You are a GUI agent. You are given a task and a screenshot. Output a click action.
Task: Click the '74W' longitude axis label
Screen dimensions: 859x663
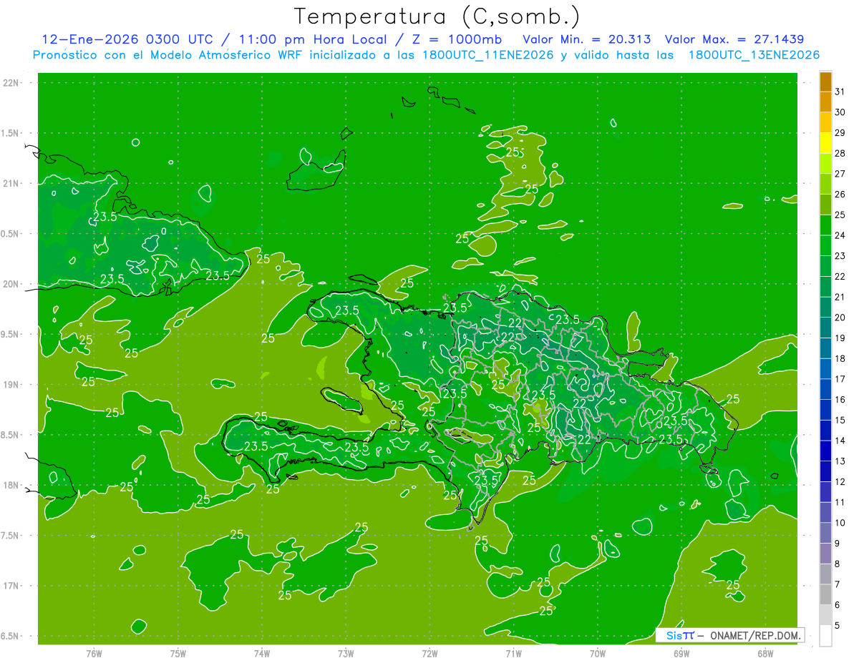tap(262, 654)
